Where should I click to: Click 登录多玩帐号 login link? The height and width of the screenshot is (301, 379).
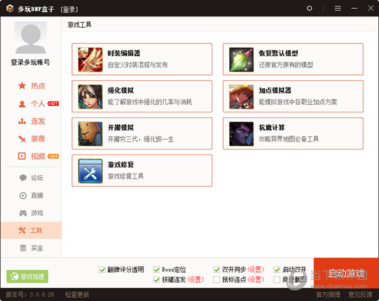click(30, 62)
